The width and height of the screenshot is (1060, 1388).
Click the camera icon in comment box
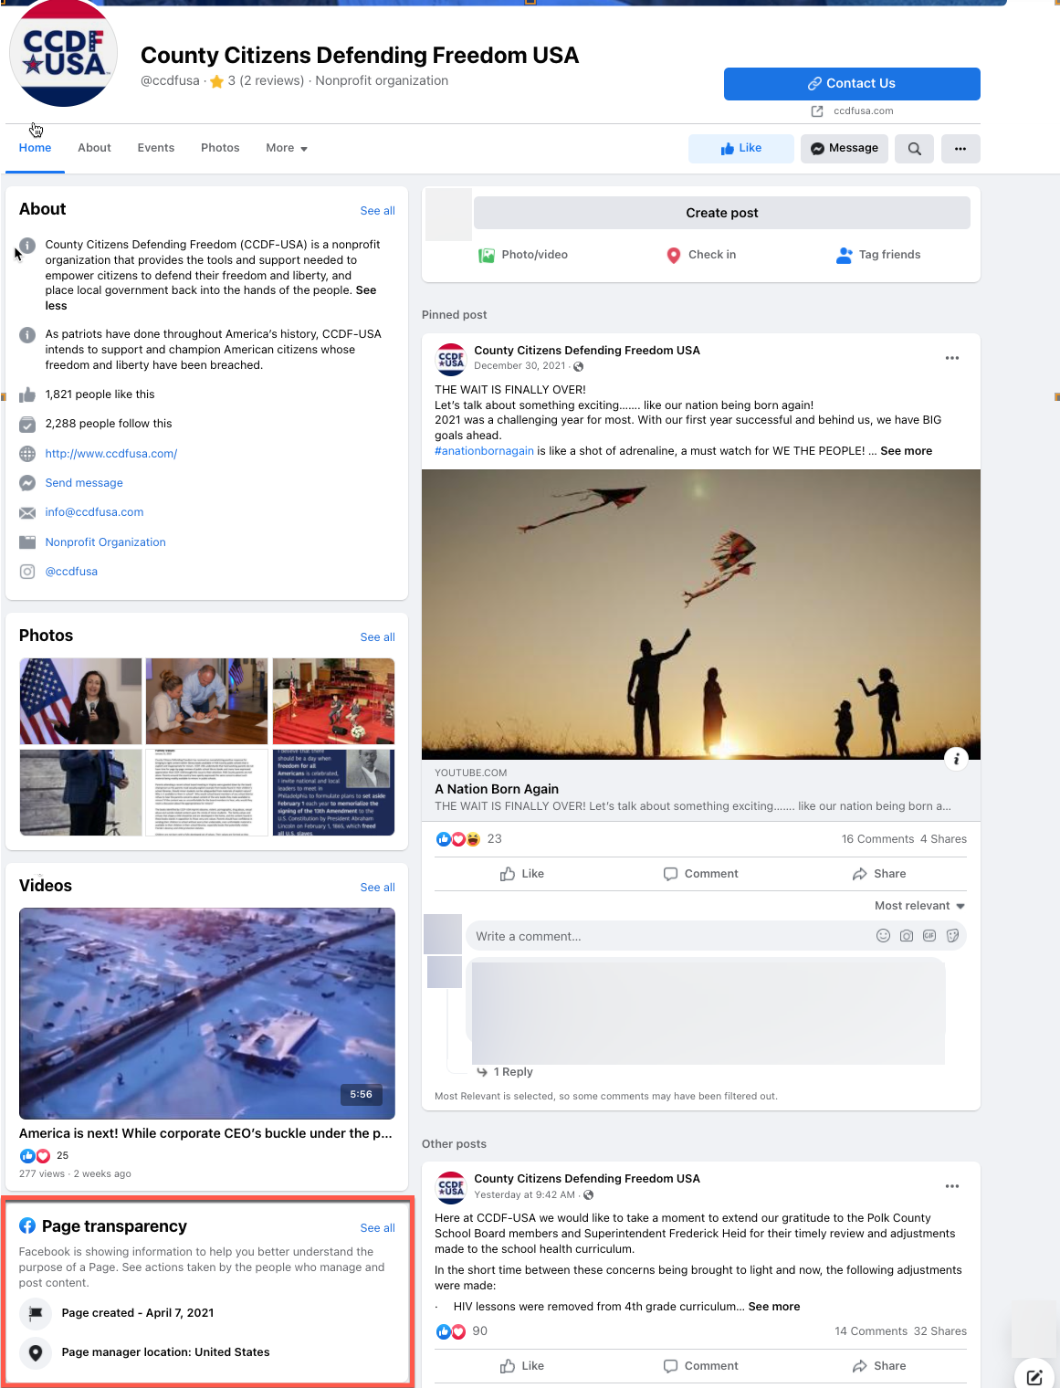pos(906,936)
